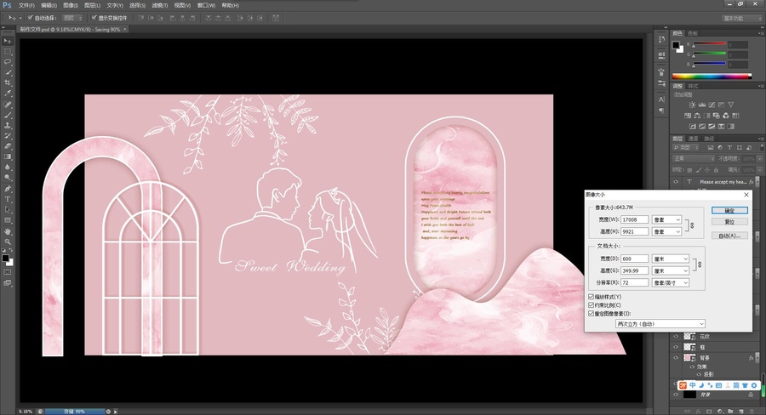766x415 pixels.
Task: Open the 两次立方（自动） resample dropdown
Action: point(660,324)
